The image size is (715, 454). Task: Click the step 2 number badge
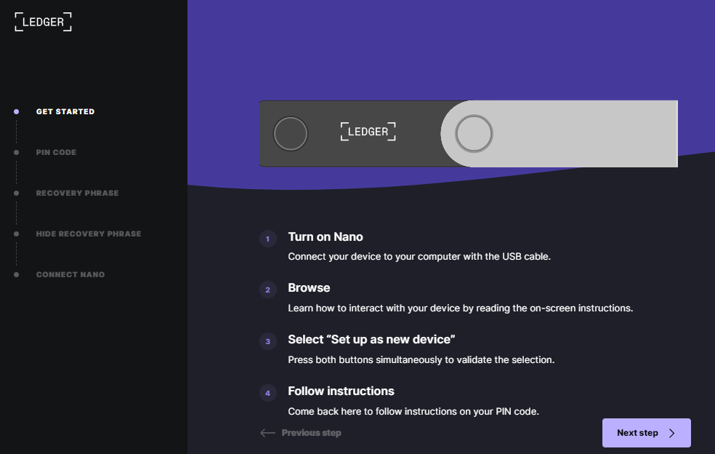coord(267,290)
